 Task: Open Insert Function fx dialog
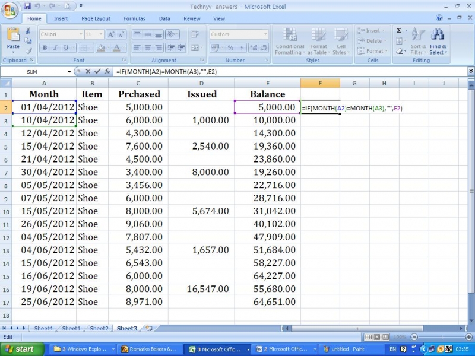(x=107, y=71)
